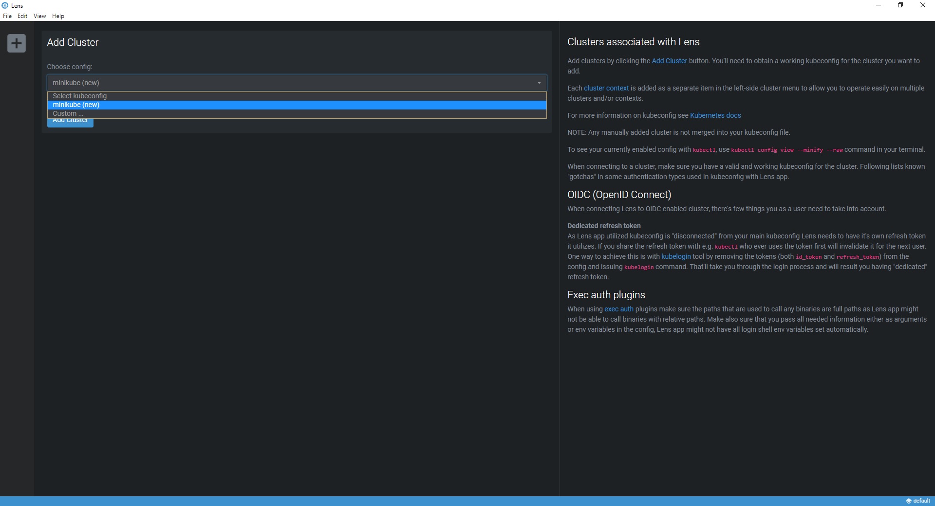Screen dimensions: 935x506
Task: Open the 'exec auth' plugins link
Action: pyautogui.click(x=619, y=309)
